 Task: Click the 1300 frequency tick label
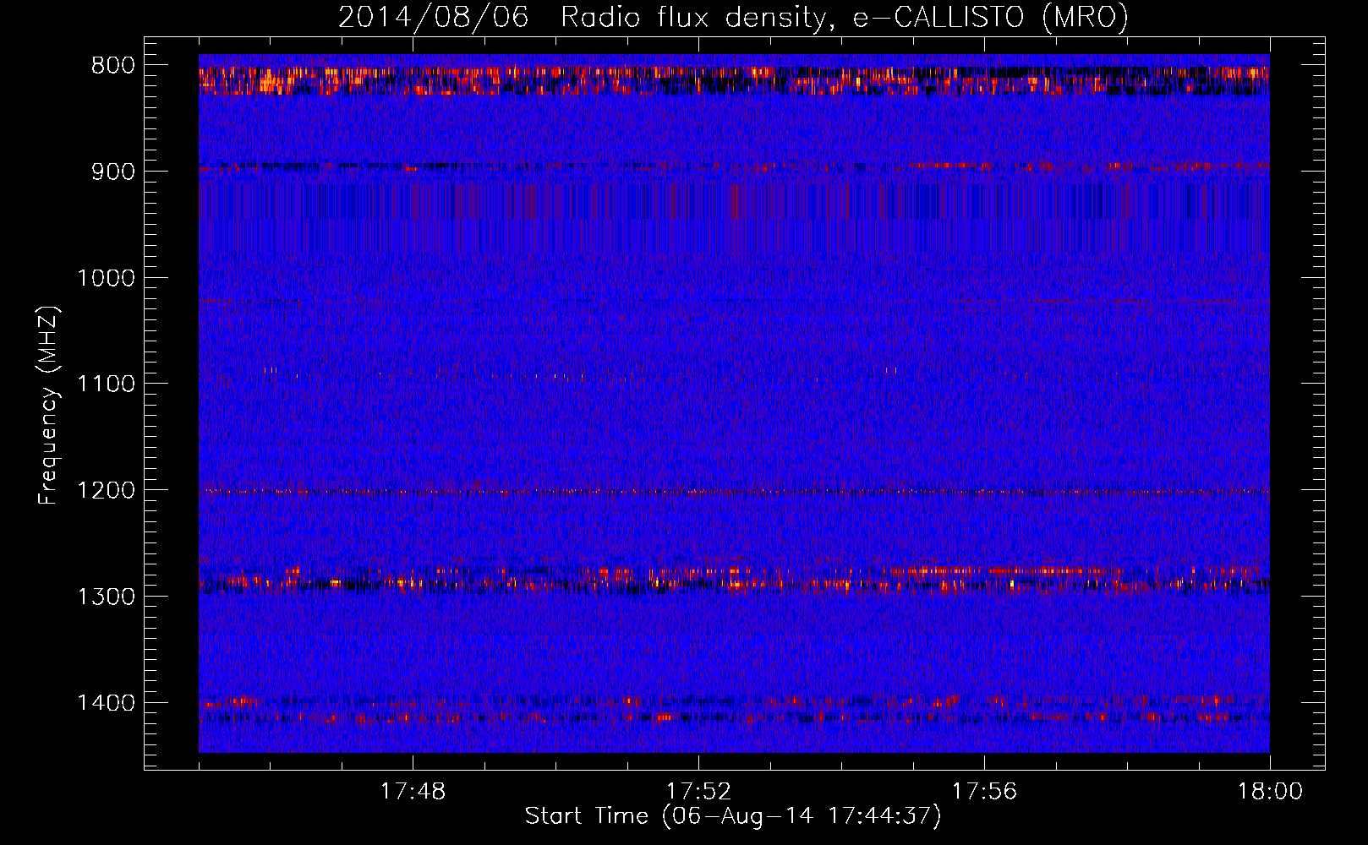coord(106,597)
